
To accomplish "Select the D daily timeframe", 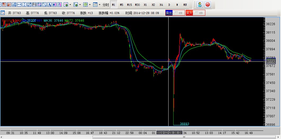I will [169, 5].
